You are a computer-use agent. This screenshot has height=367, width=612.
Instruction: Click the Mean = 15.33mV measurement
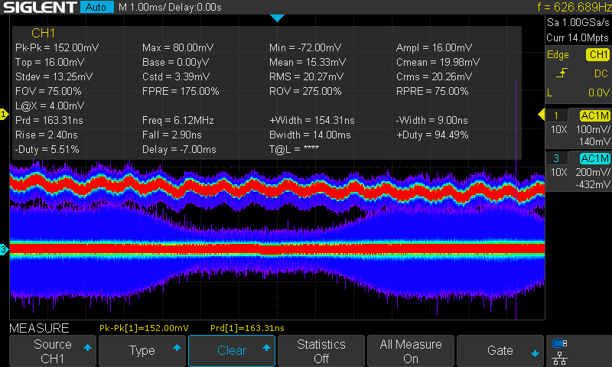[x=308, y=63]
